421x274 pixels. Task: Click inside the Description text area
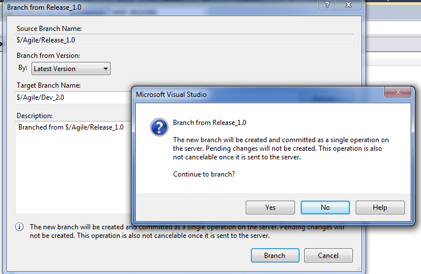click(73, 167)
